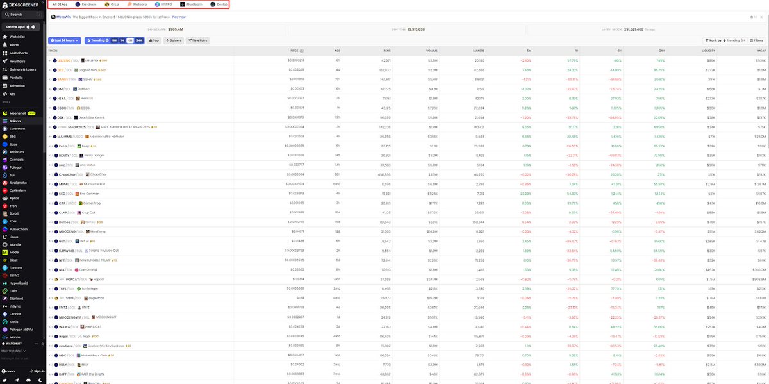Click the New Pairs filter button

tap(198, 40)
